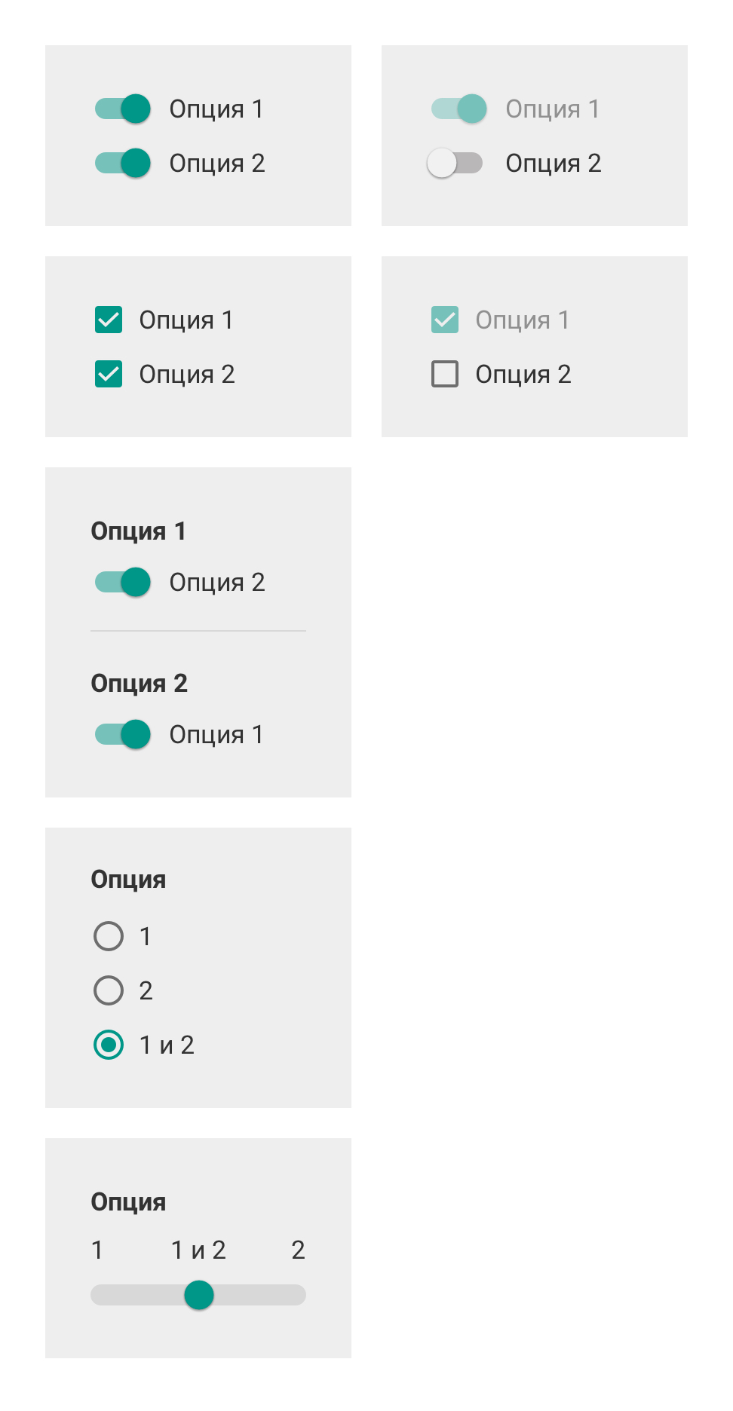Screen dimensions: 733x1411
Task: Click the '2' label above the slider
Action: tap(298, 1250)
